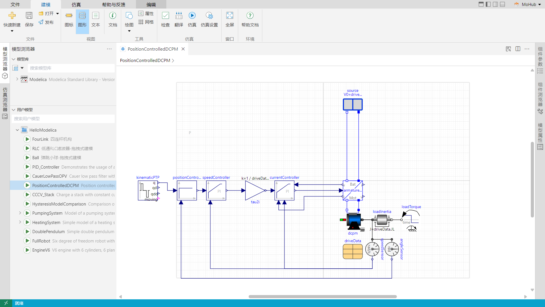Collapse the 模型库 section
The image size is (545, 307).
[x=13, y=59]
